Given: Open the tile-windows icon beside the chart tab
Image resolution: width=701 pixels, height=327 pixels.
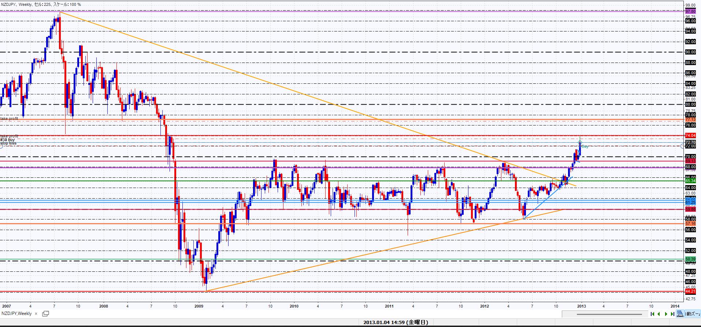Looking at the screenshot, I should tap(46, 313).
